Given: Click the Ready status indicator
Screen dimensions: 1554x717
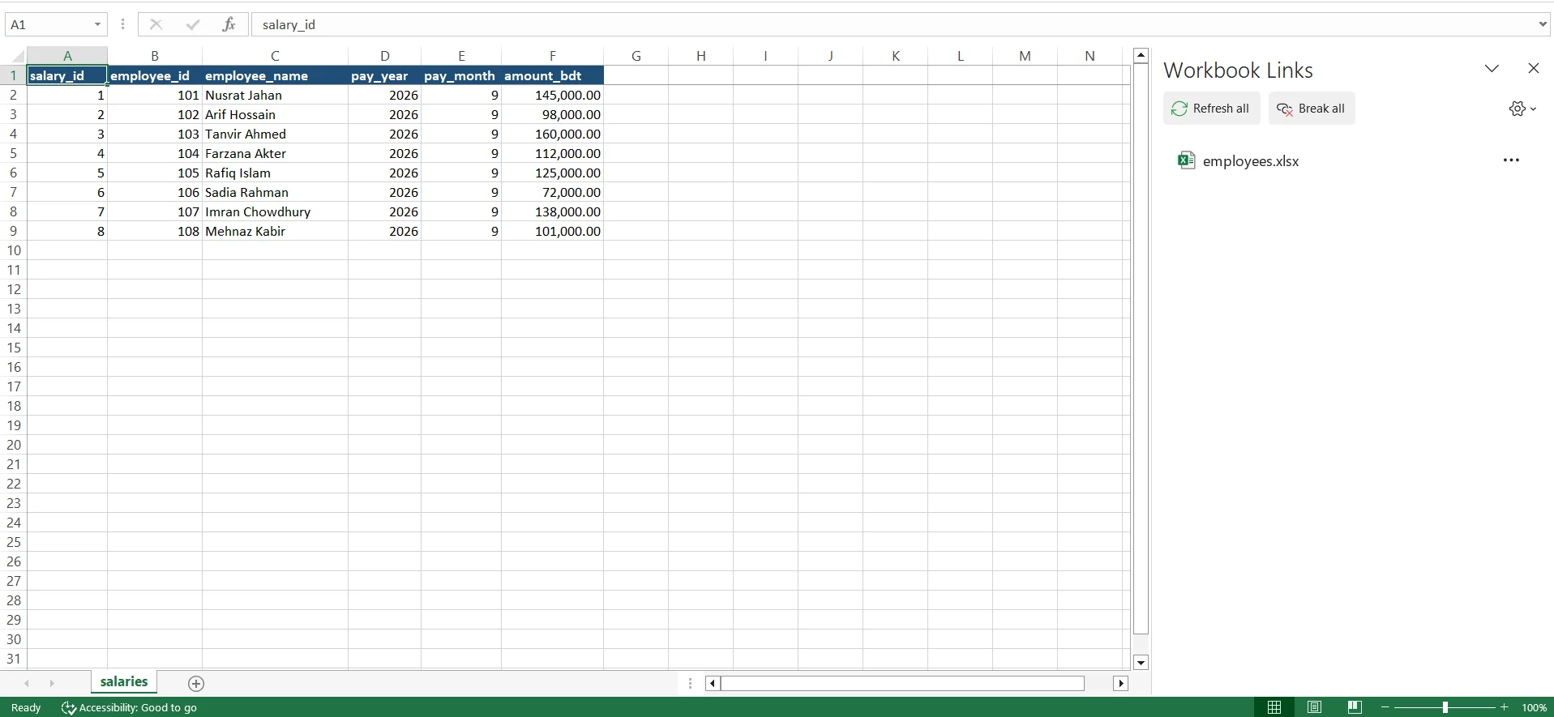Looking at the screenshot, I should (x=26, y=707).
